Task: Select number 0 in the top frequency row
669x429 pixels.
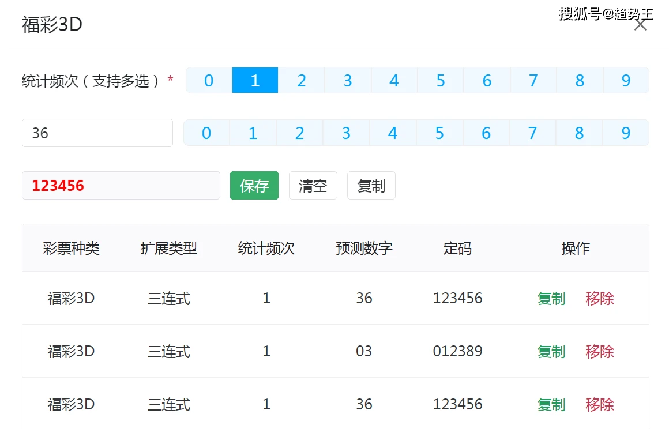Action: (x=208, y=81)
